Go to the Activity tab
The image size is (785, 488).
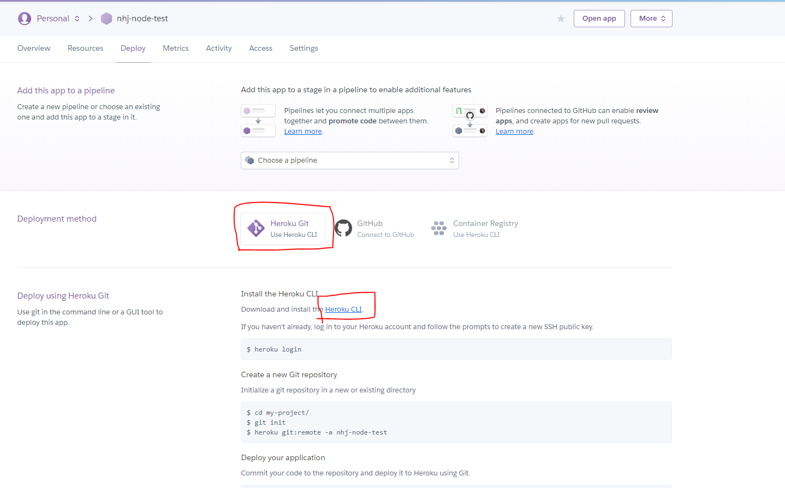219,48
